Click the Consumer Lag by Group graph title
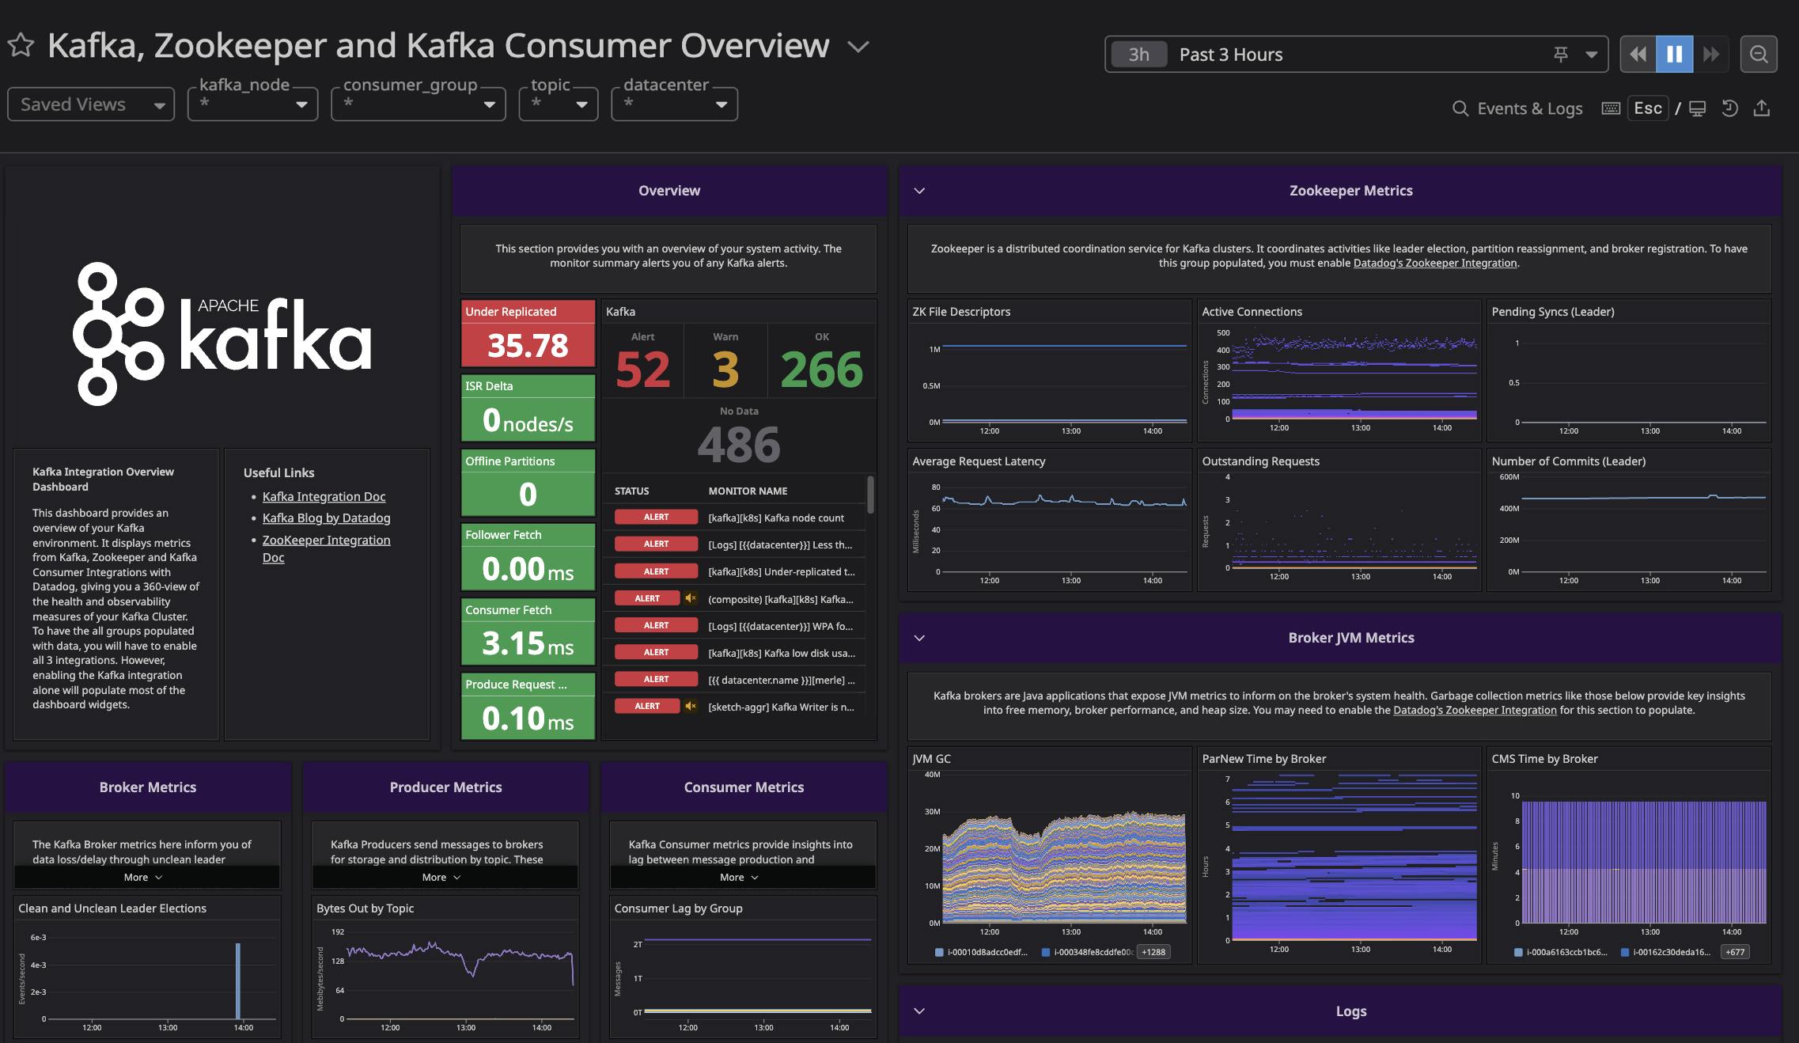Screen dimensions: 1799x1043 (678, 908)
